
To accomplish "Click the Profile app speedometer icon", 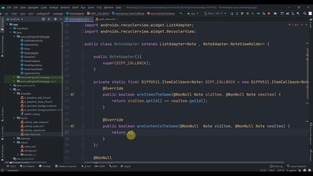I will (258, 14).
